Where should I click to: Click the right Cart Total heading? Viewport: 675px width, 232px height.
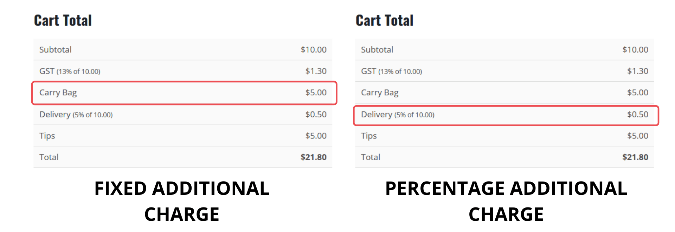pos(385,20)
